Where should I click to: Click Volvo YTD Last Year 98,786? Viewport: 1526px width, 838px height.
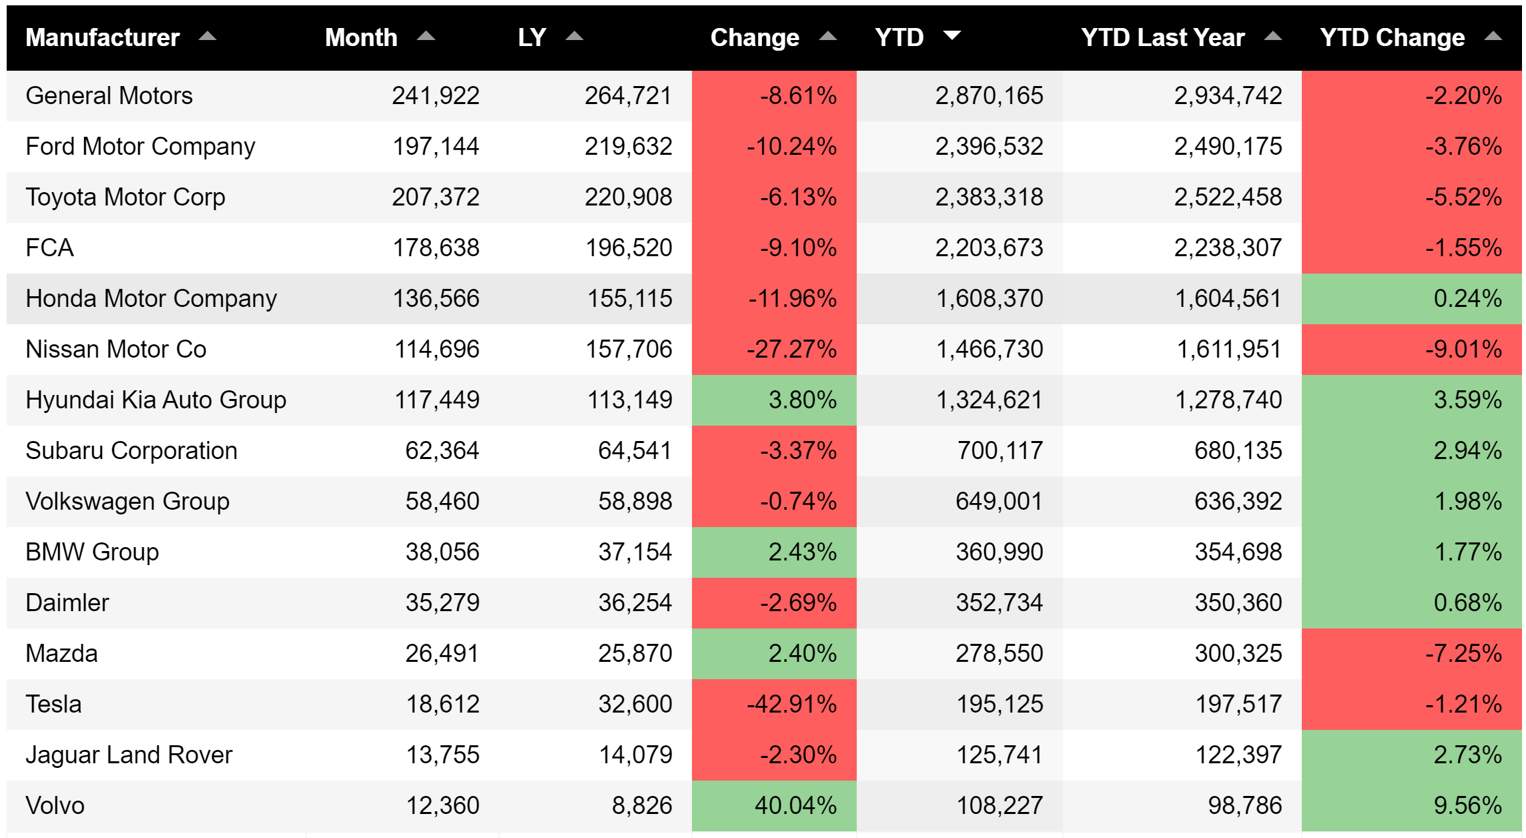tap(1245, 805)
